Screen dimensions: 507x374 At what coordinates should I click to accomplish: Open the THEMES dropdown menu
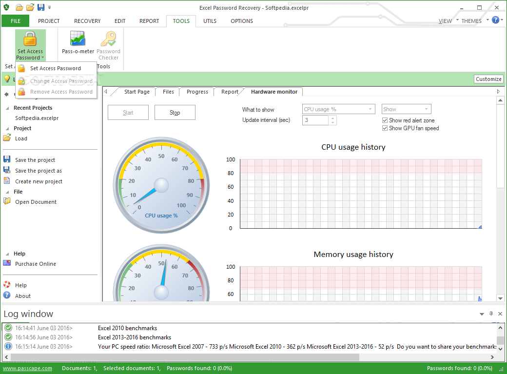point(474,21)
